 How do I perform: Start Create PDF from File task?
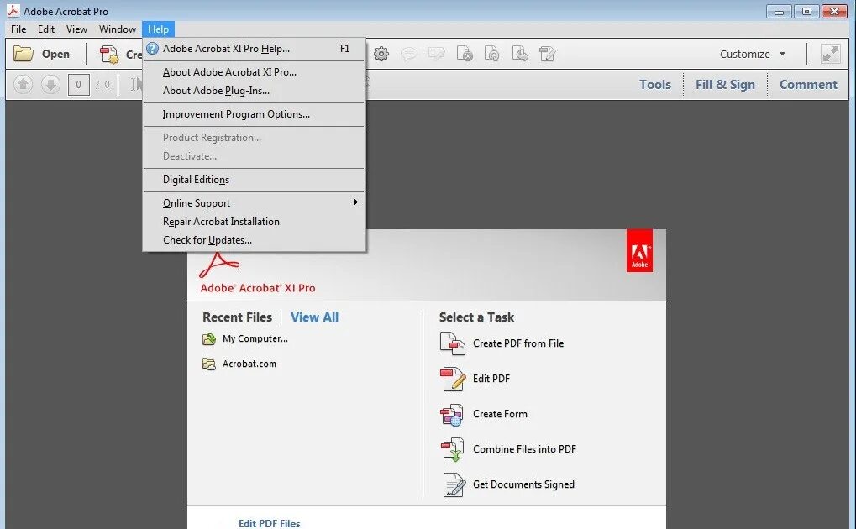pos(502,343)
